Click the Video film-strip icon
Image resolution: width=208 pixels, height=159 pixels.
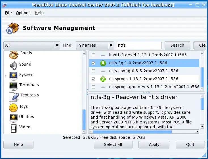click(x=14, y=128)
